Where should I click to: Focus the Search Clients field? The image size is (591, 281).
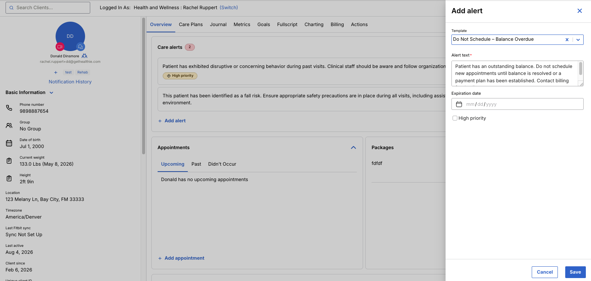pos(48,8)
